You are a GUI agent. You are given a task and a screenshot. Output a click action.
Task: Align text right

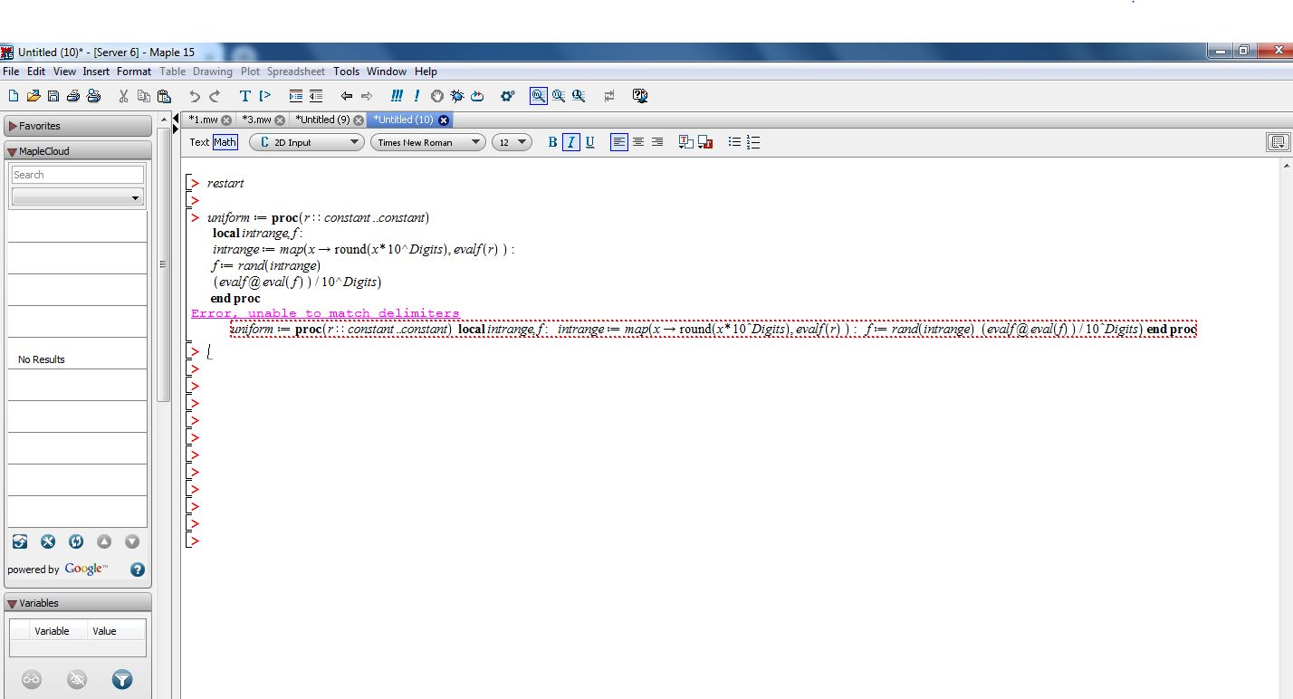(657, 142)
